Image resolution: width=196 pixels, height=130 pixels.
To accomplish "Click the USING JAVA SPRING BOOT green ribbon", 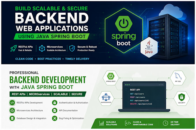I will [x=52, y=36].
